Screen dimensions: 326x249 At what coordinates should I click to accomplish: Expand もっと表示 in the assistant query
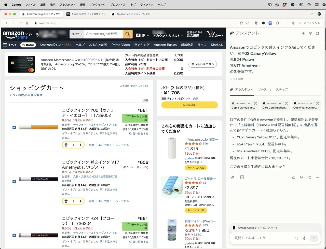[x=238, y=79]
